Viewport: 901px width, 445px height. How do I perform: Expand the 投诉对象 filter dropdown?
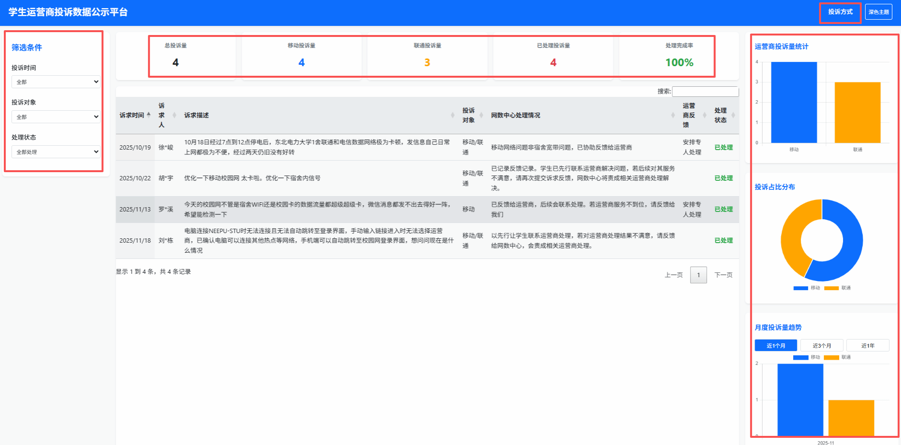pyautogui.click(x=56, y=117)
